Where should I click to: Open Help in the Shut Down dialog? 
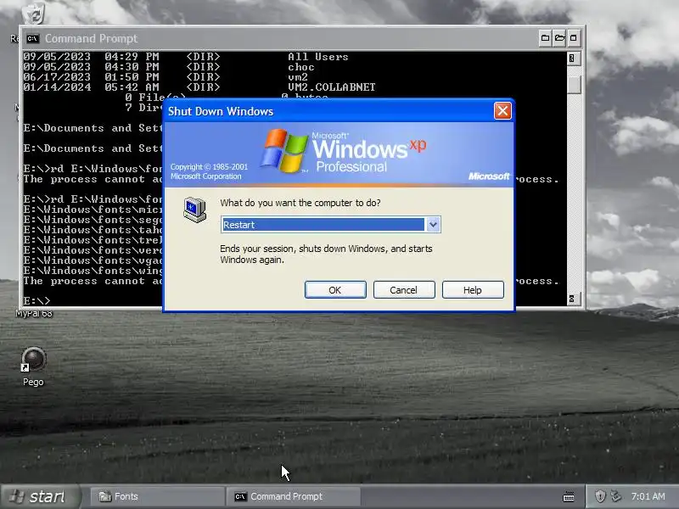pos(473,289)
